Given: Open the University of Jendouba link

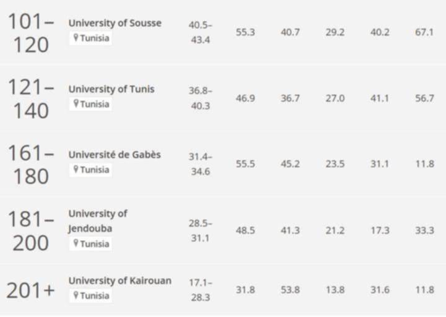Looking at the screenshot, I should (98, 221).
